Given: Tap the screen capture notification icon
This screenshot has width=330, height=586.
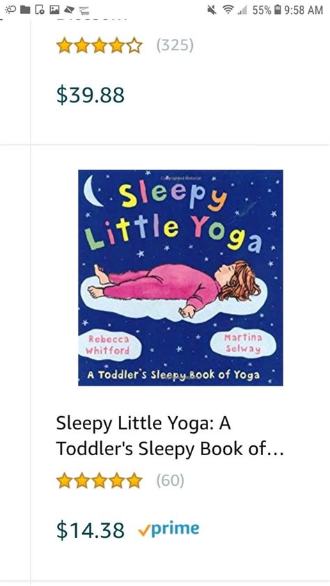Looking at the screenshot, I should [40, 9].
